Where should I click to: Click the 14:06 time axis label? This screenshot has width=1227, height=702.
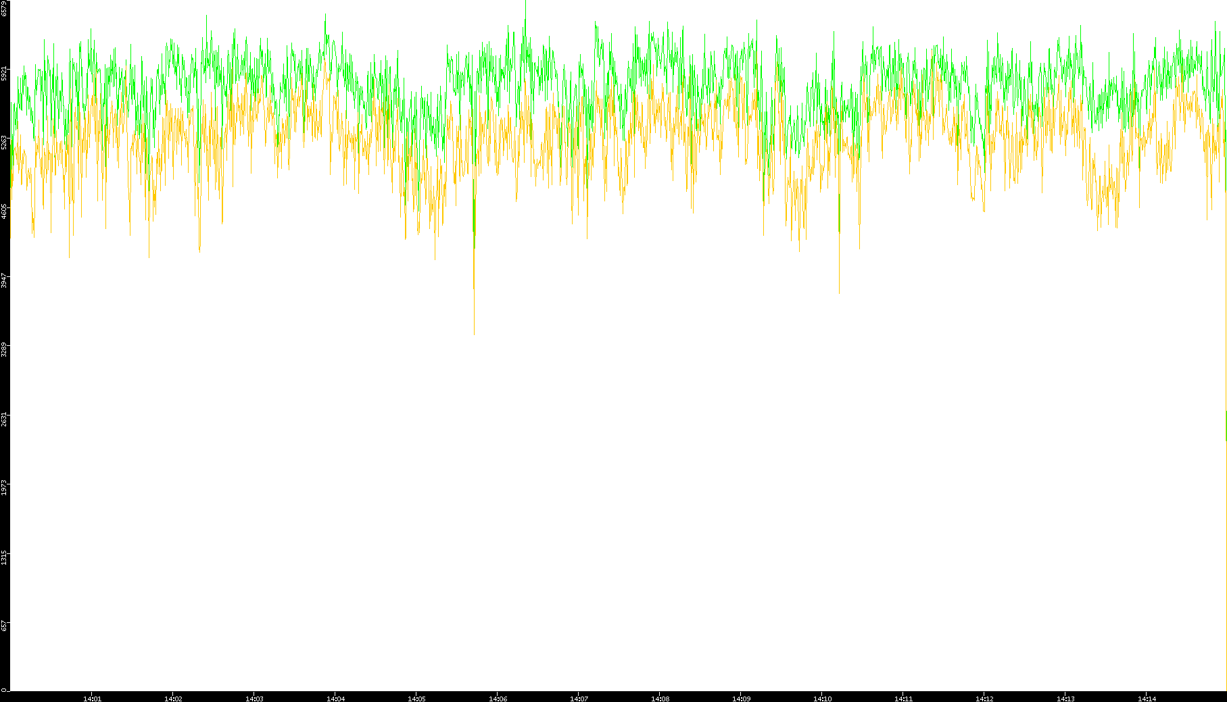pos(498,699)
